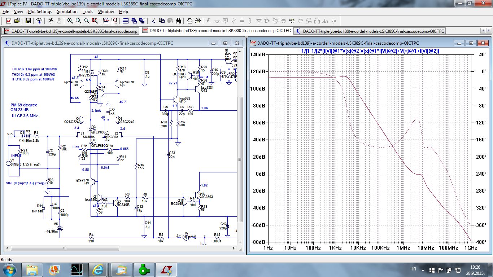Screen dimensions: 493x277
Task: Select the SPICE directive '.op' tool
Action: pyautogui.click(x=333, y=21)
